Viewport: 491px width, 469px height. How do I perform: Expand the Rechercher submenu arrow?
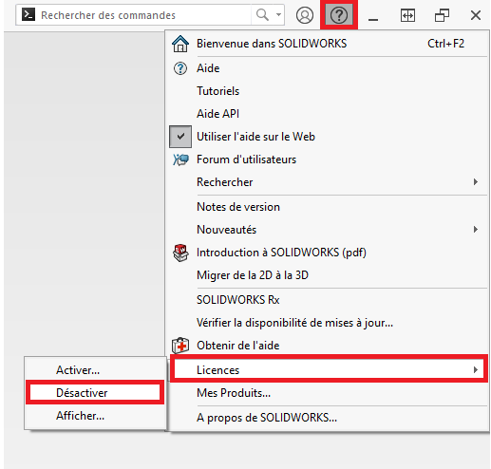pyautogui.click(x=475, y=182)
